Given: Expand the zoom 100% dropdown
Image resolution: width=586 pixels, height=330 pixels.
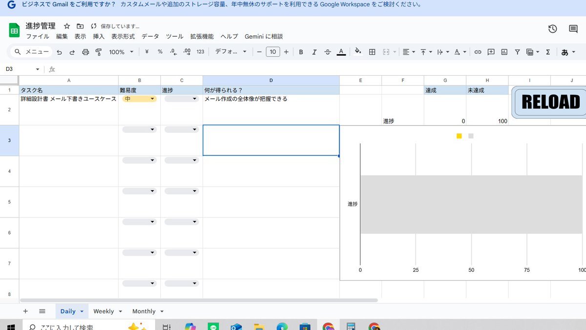Looking at the screenshot, I should [121, 52].
